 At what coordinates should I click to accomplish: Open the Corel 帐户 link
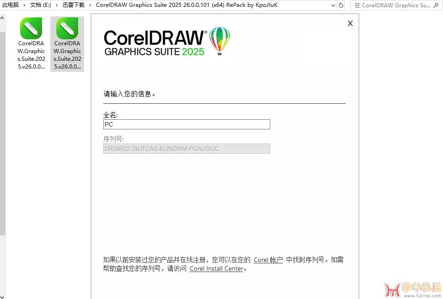(268, 260)
